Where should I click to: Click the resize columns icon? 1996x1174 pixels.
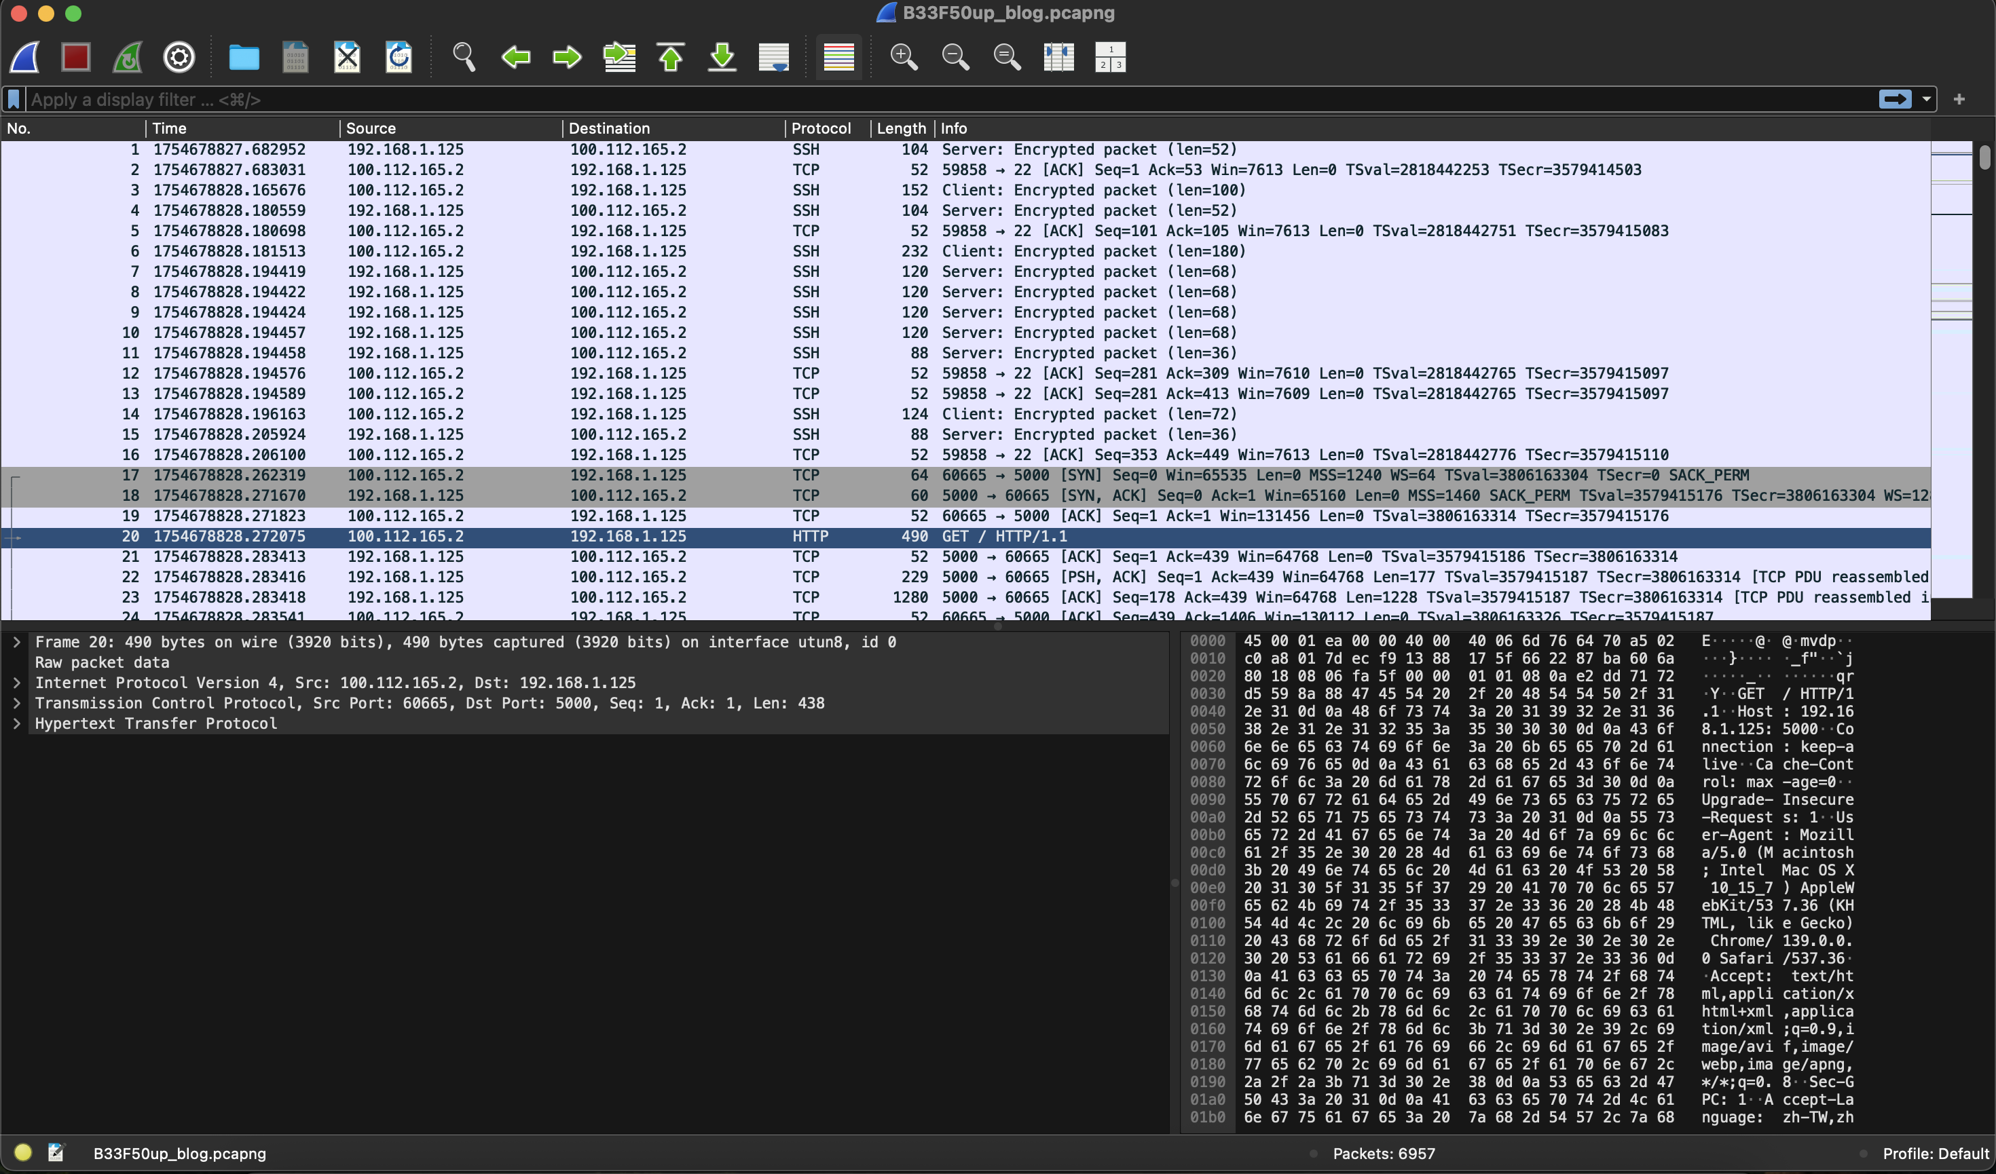point(1058,57)
